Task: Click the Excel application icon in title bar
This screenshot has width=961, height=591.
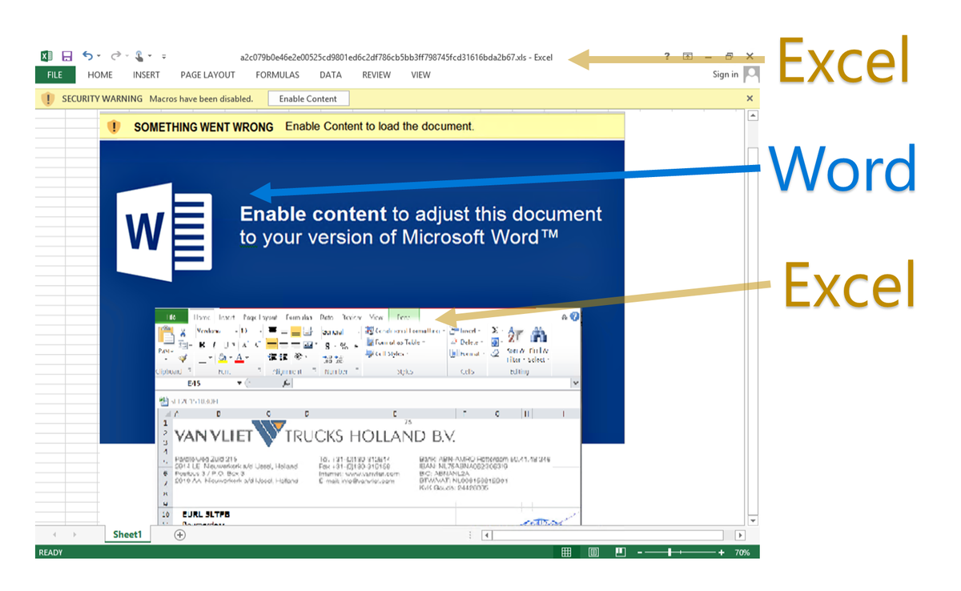Action: pyautogui.click(x=46, y=56)
